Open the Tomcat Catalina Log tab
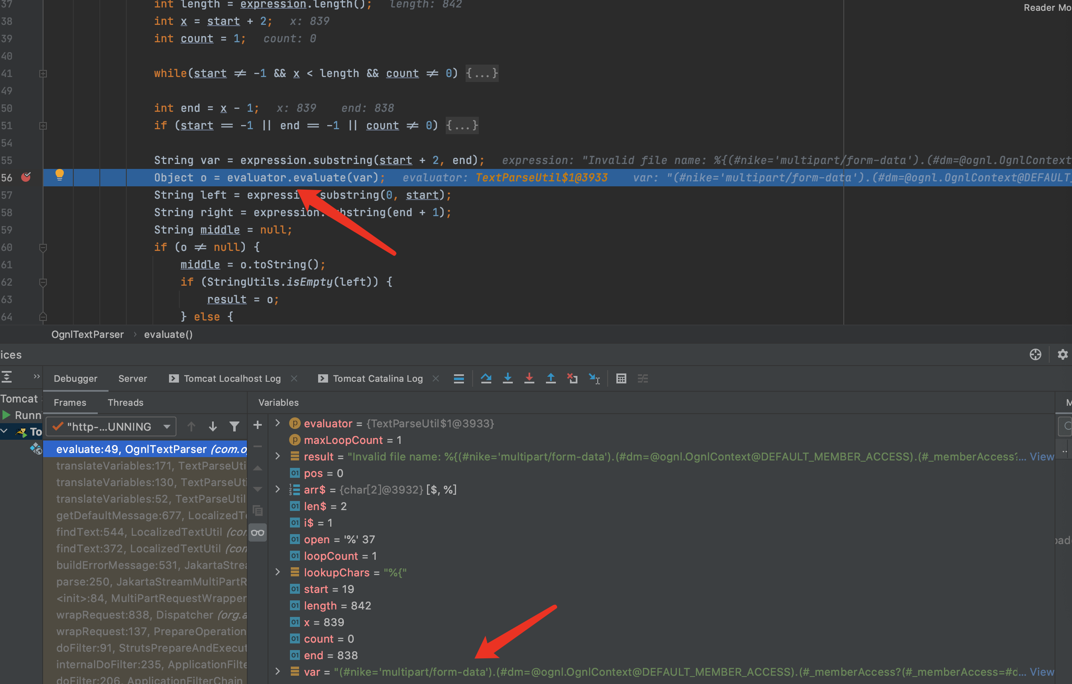 pyautogui.click(x=377, y=378)
